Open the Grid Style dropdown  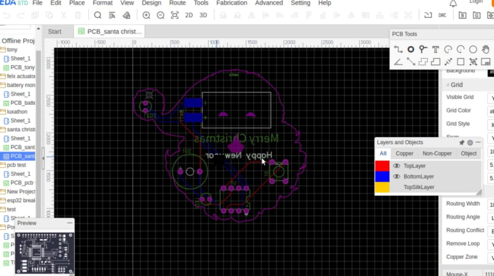491,124
